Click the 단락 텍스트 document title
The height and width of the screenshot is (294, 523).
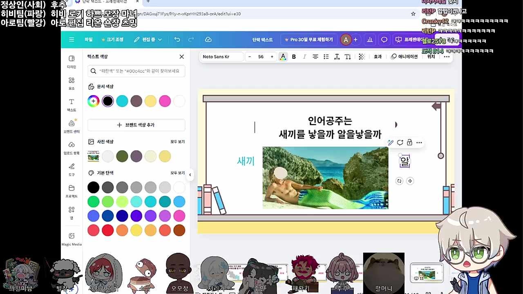pyautogui.click(x=262, y=40)
